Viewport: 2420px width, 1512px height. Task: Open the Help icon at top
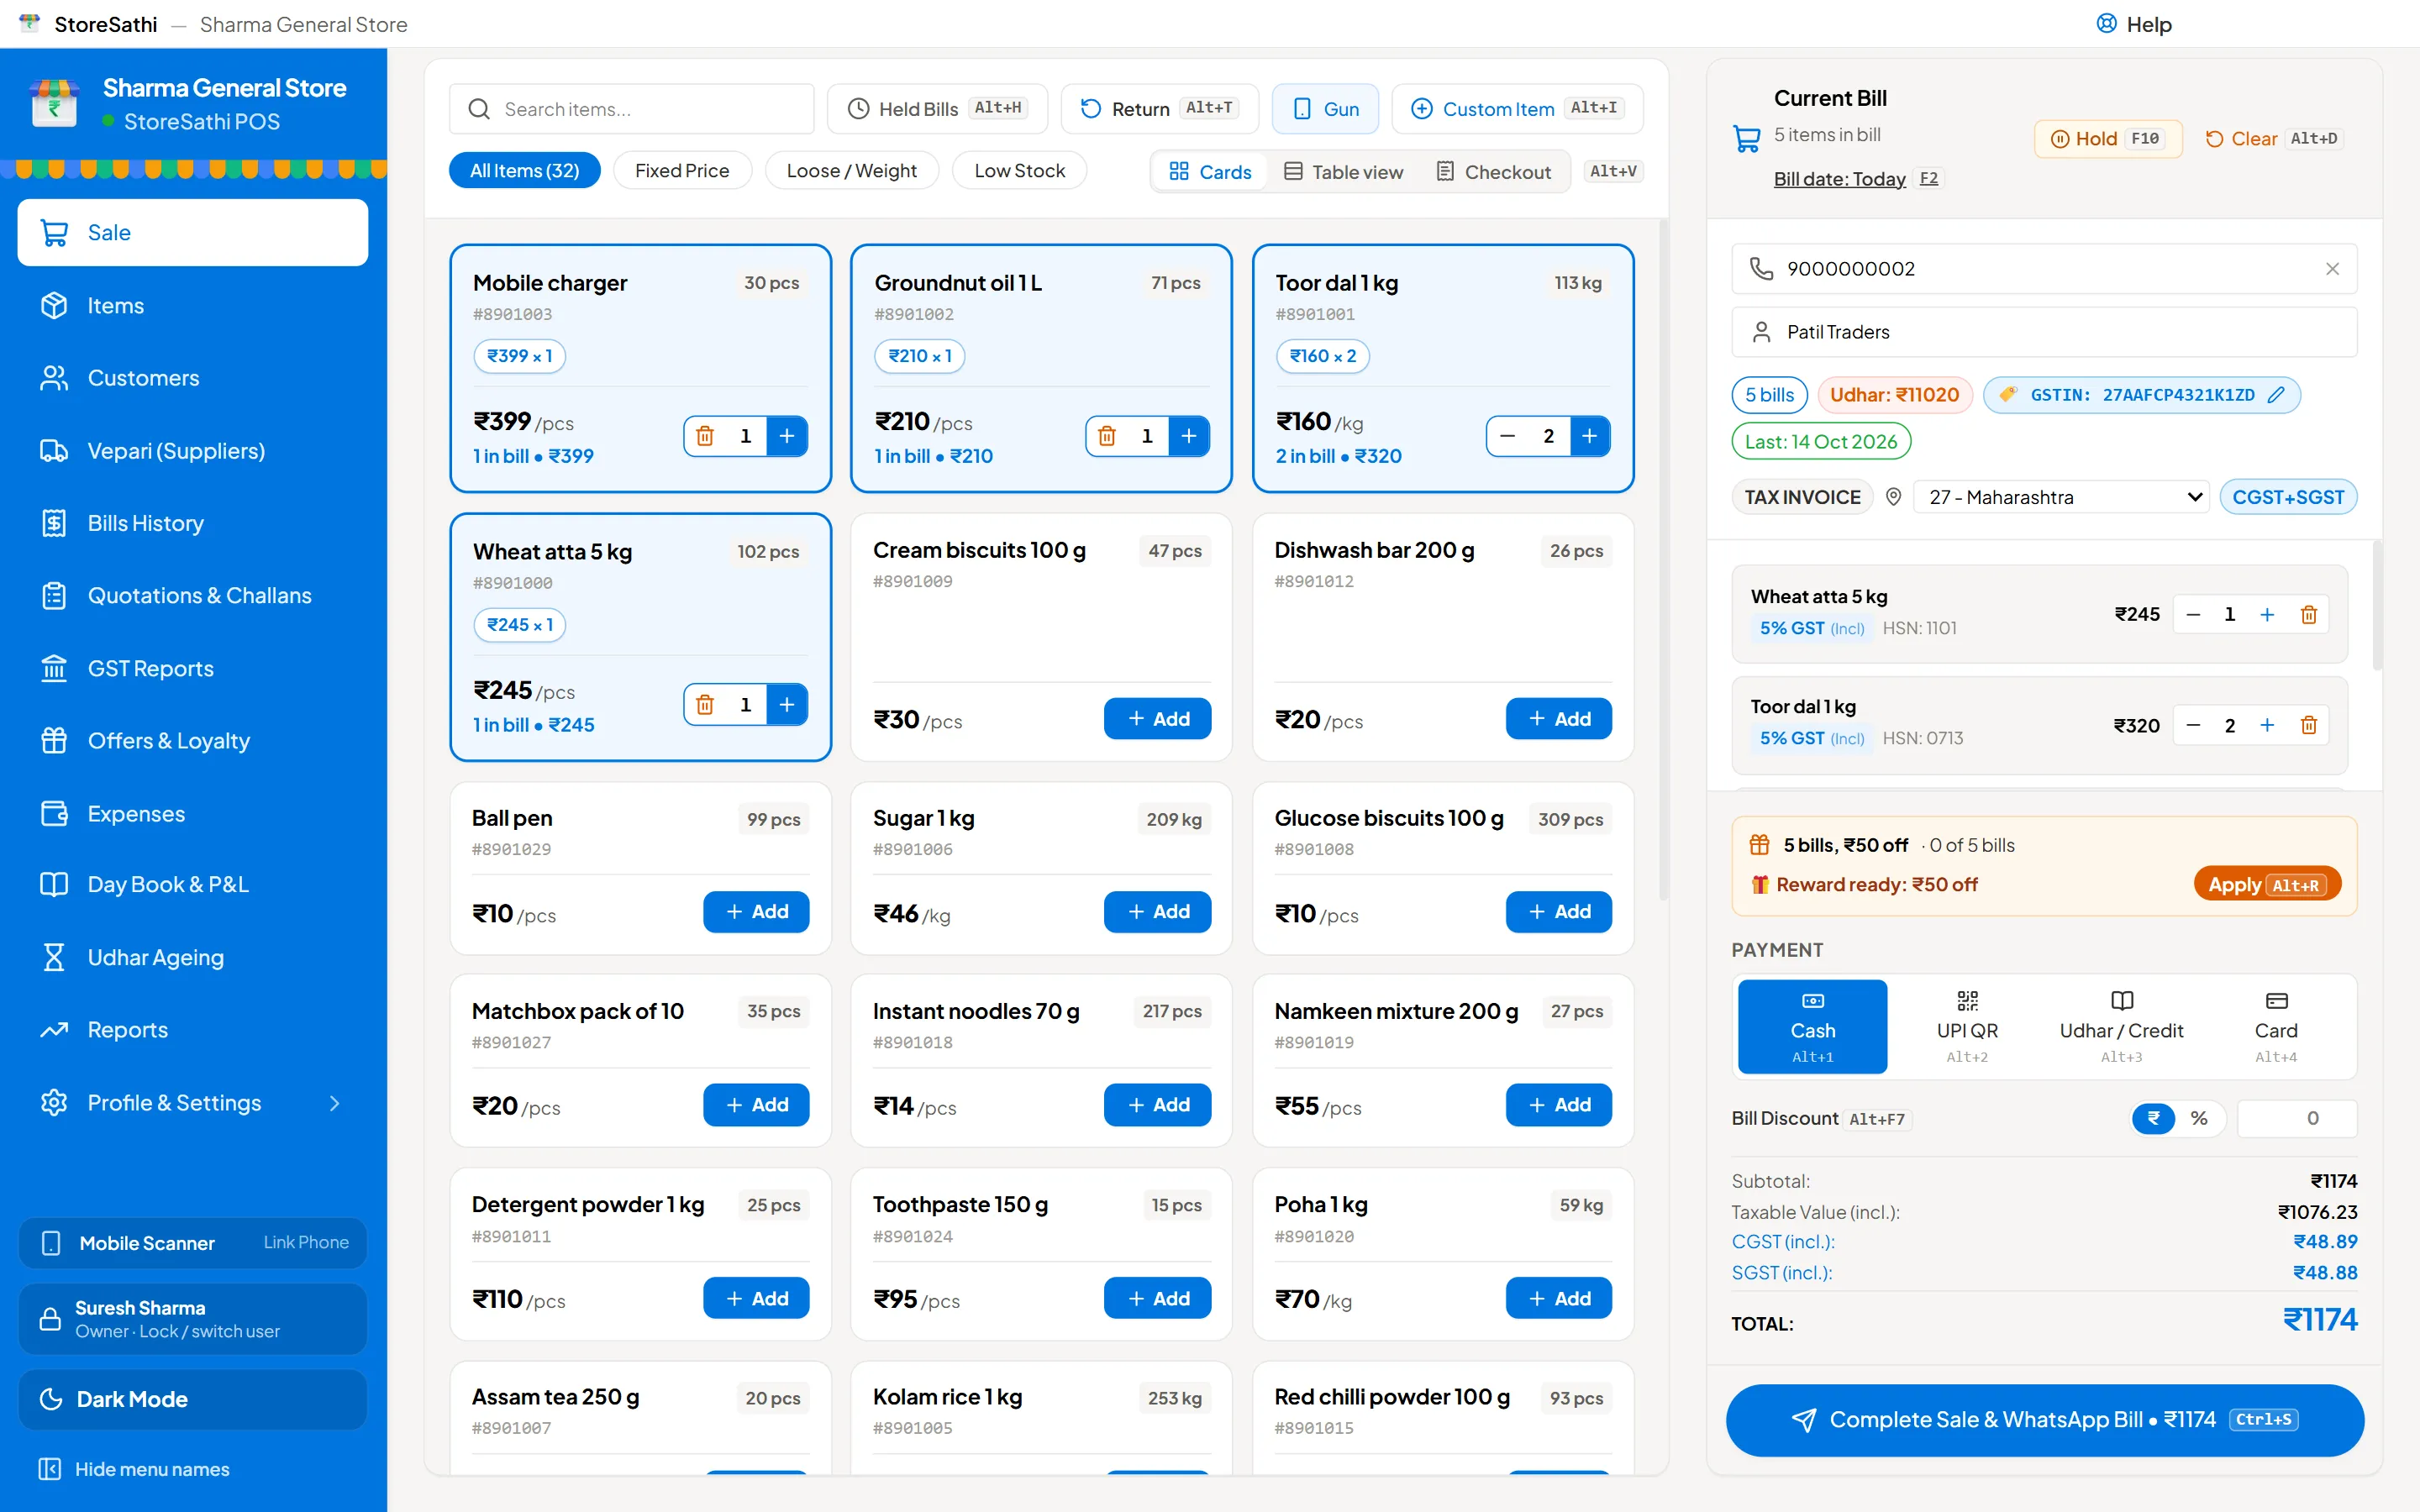(2106, 24)
